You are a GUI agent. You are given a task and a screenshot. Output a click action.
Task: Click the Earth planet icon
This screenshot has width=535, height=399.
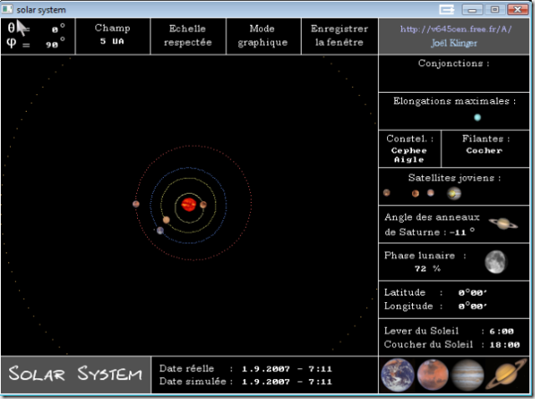tap(398, 375)
